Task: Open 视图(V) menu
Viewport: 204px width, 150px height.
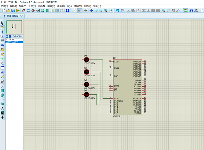Action: click(x=23, y=6)
